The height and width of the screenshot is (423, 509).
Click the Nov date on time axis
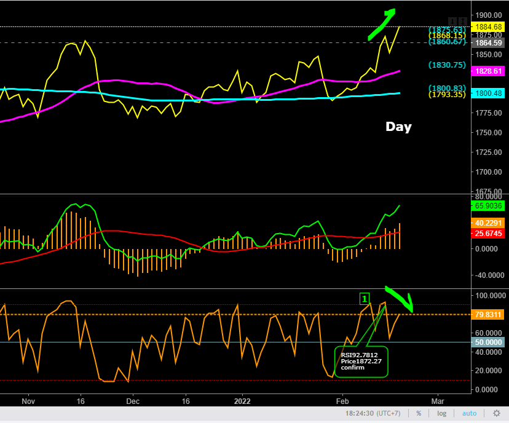pos(28,401)
